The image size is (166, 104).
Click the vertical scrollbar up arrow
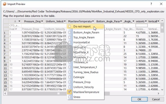(162, 21)
